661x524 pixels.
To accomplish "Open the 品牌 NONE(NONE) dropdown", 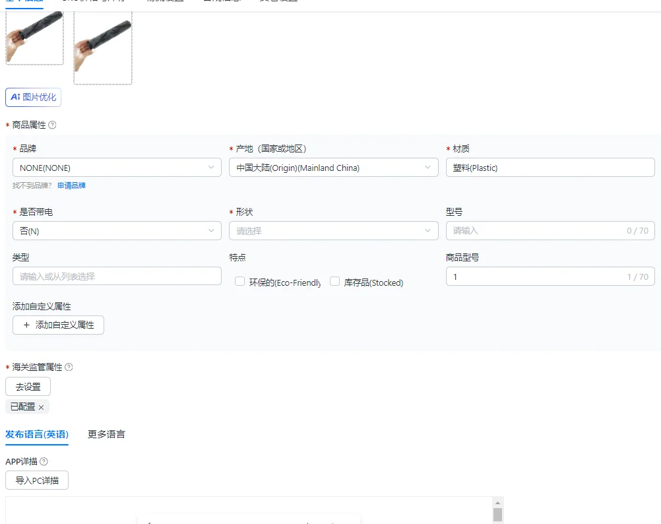I will click(117, 168).
